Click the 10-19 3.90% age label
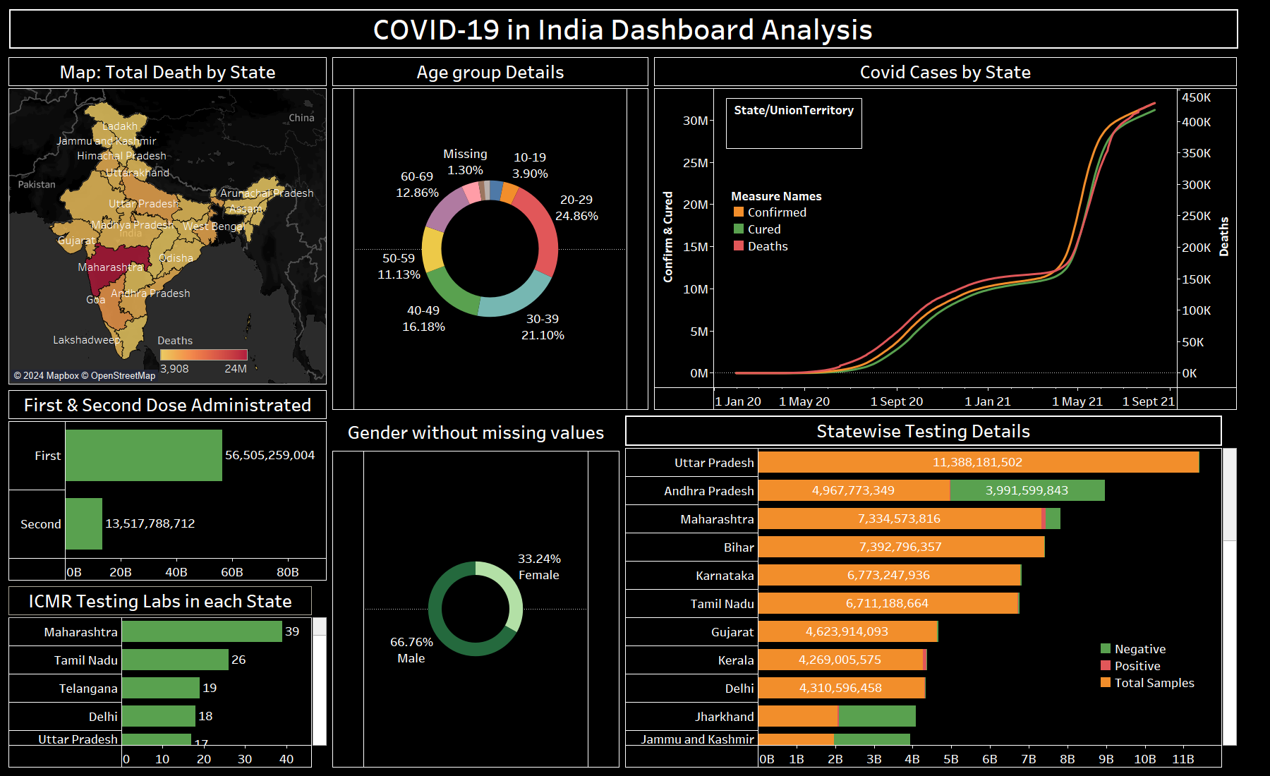Image resolution: width=1270 pixels, height=776 pixels. click(x=530, y=165)
